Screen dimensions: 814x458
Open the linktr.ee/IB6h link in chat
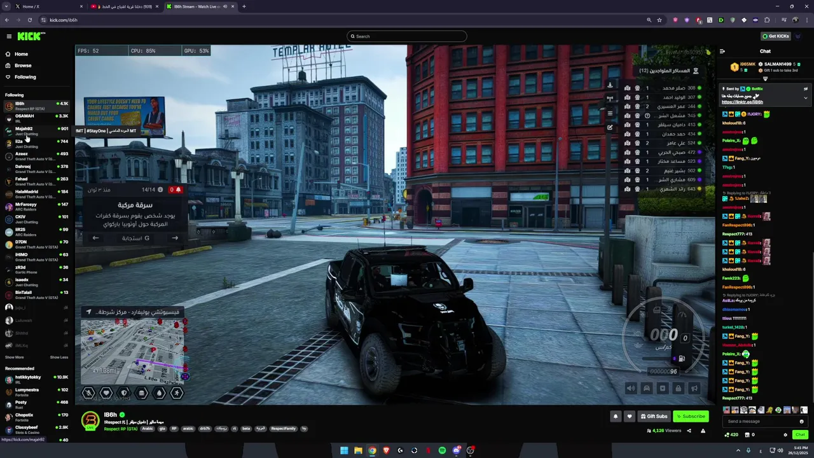coord(742,102)
